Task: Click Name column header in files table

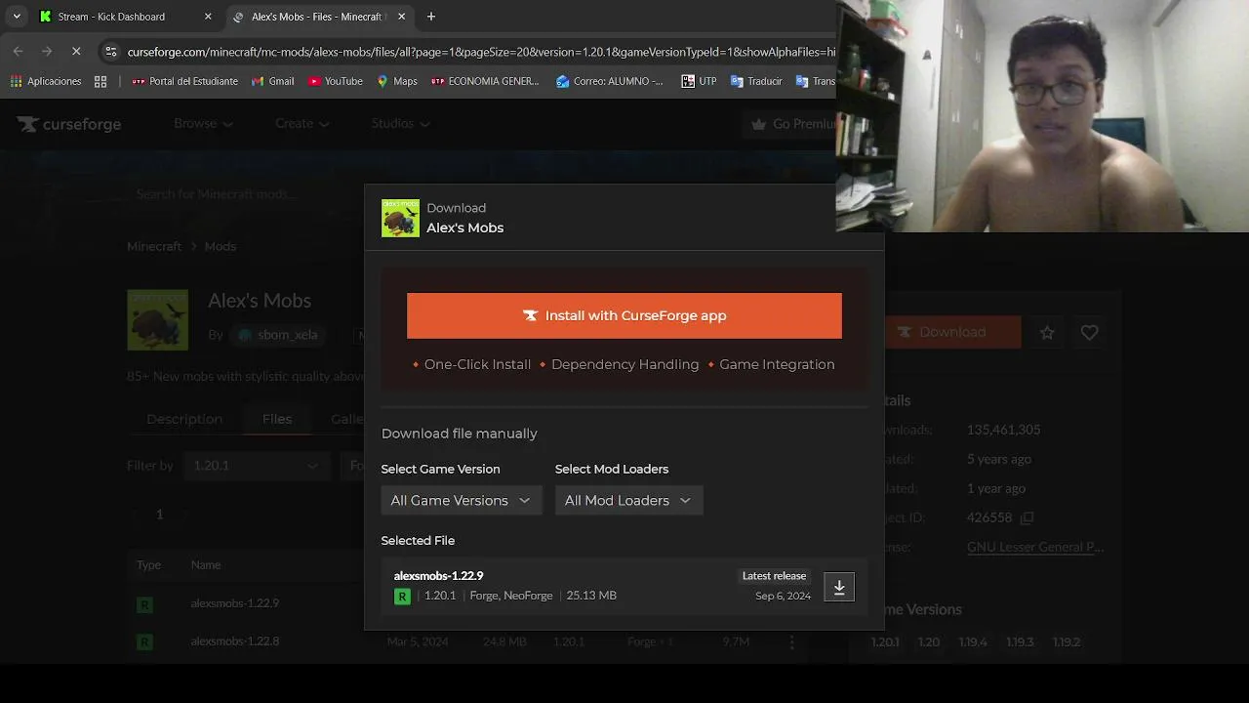Action: [206, 564]
